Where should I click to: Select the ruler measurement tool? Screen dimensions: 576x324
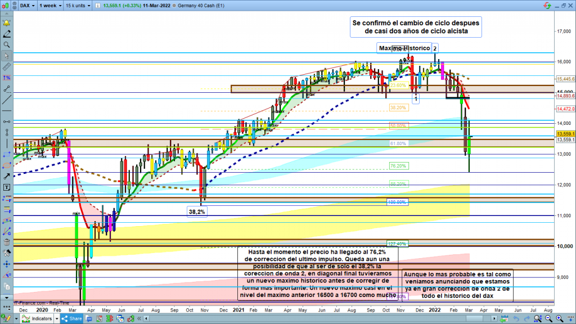[x=7, y=66]
